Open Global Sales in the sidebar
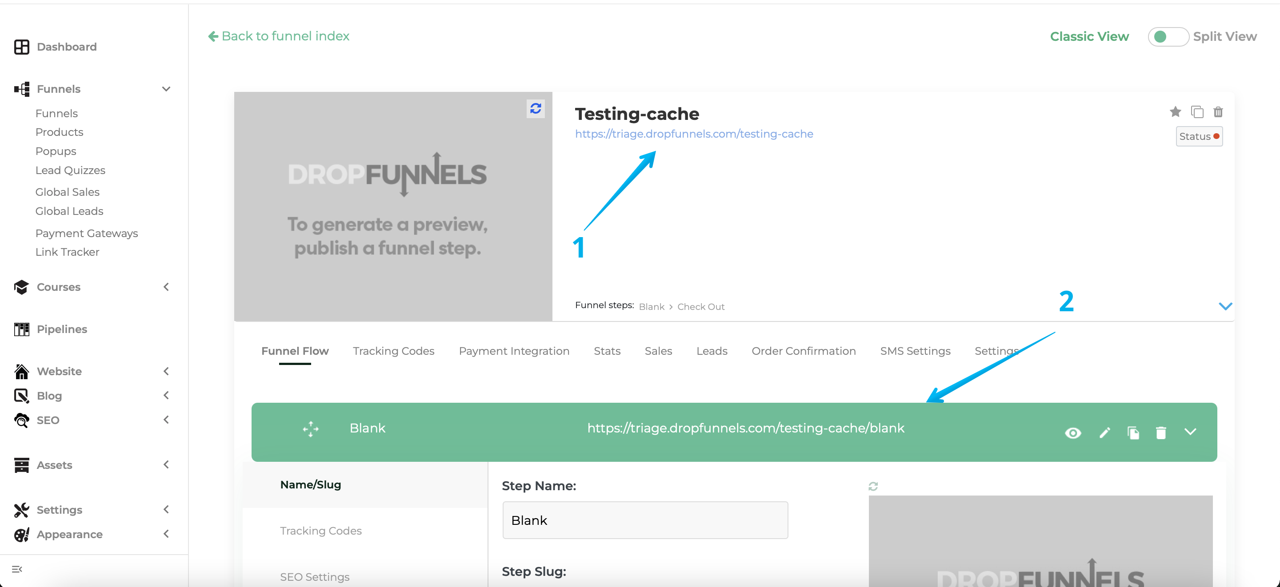The image size is (1280, 587). [x=67, y=192]
